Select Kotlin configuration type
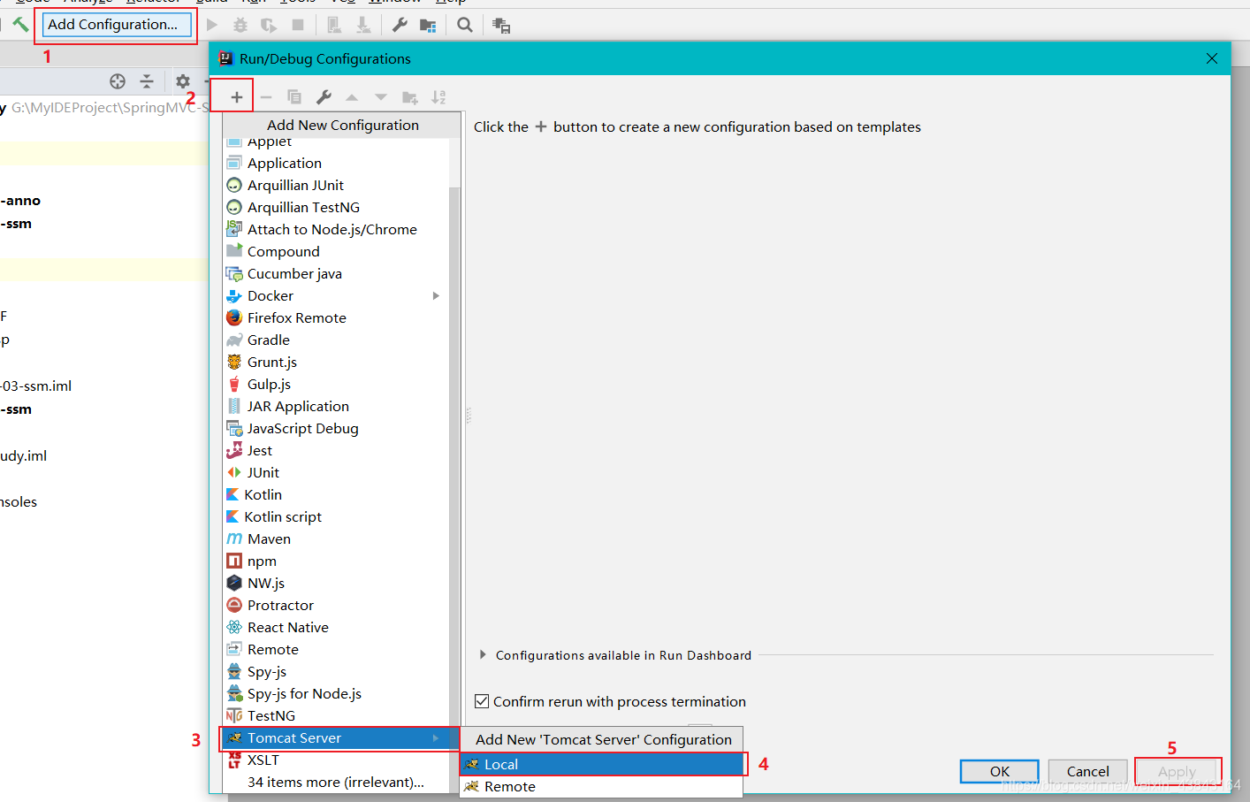1250x802 pixels. pos(336,495)
